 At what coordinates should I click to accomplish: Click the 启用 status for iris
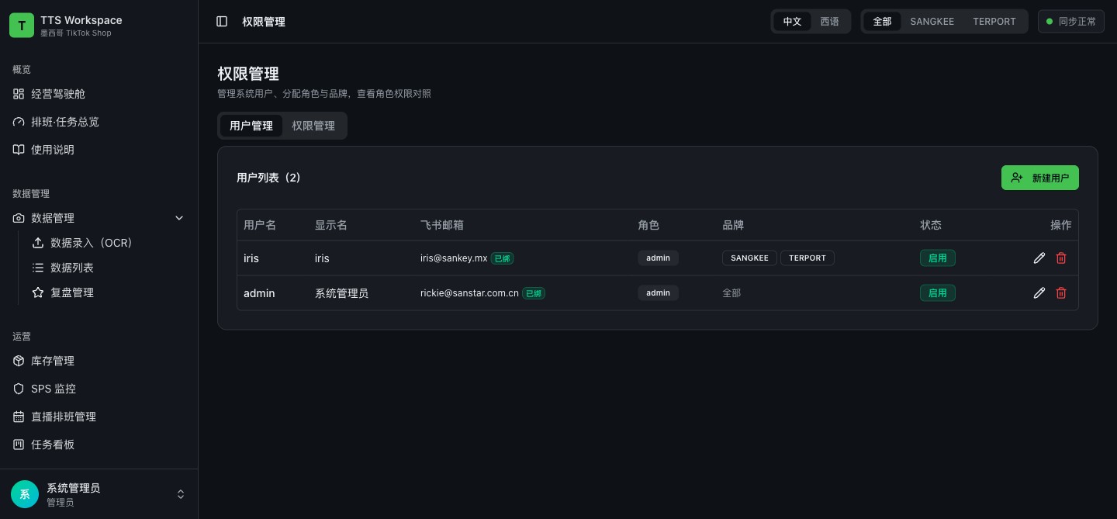[937, 258]
